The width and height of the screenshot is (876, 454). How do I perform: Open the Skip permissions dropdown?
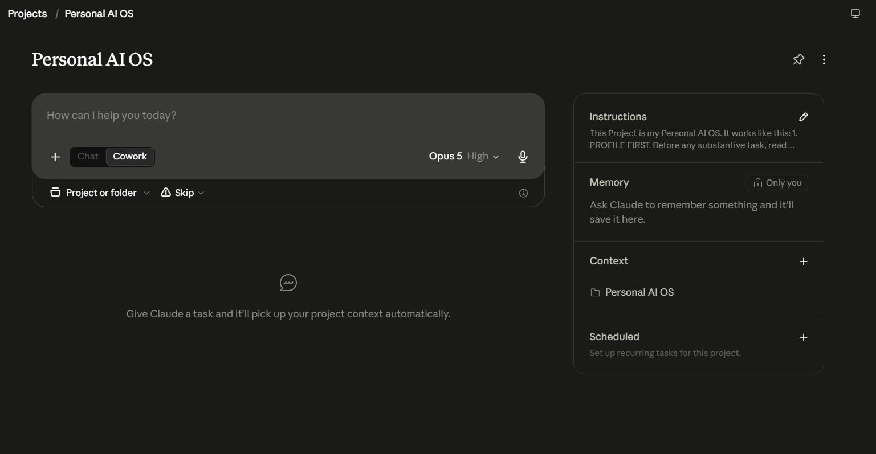click(182, 193)
